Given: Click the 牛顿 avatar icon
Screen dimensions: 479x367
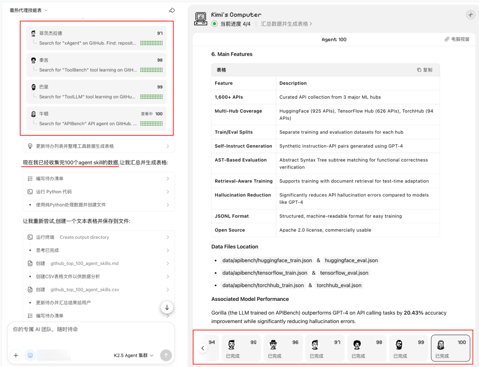Looking at the screenshot, I should click(x=33, y=114).
